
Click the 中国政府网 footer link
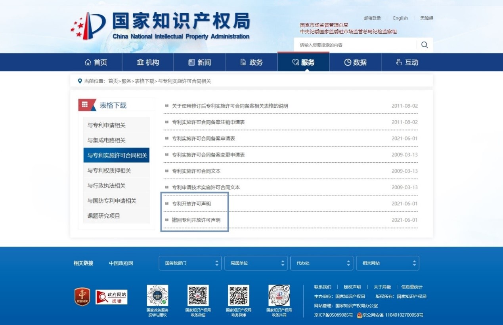click(x=121, y=263)
